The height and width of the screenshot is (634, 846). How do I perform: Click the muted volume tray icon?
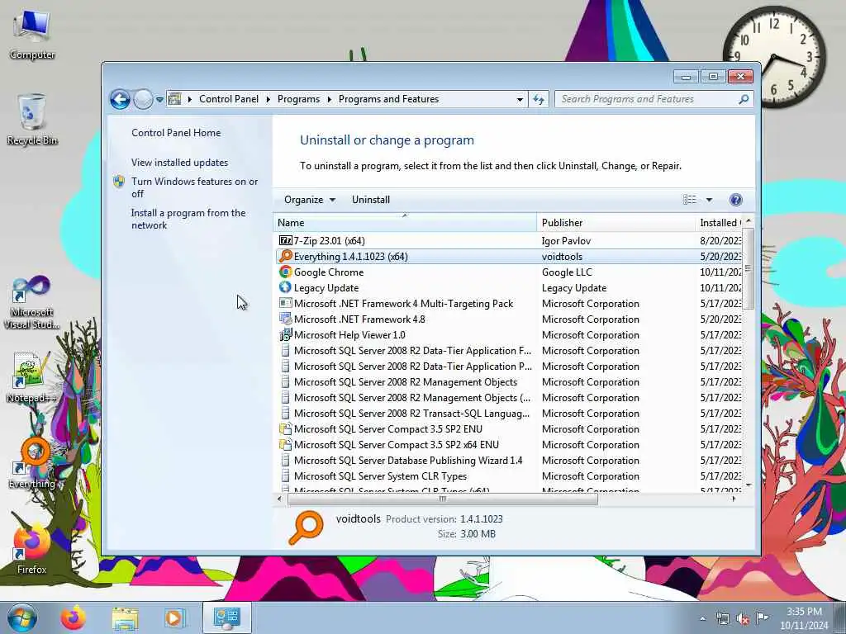pyautogui.click(x=743, y=619)
